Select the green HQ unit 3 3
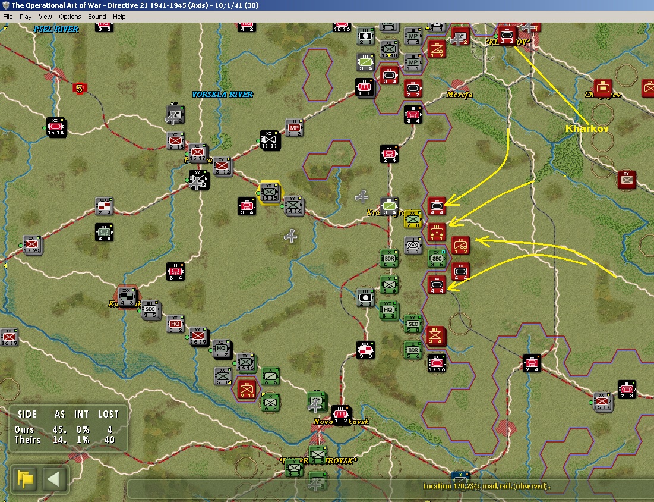 [x=389, y=310]
